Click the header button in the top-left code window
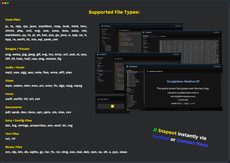This screenshot has height=163, width=230. [x=178, y=26]
